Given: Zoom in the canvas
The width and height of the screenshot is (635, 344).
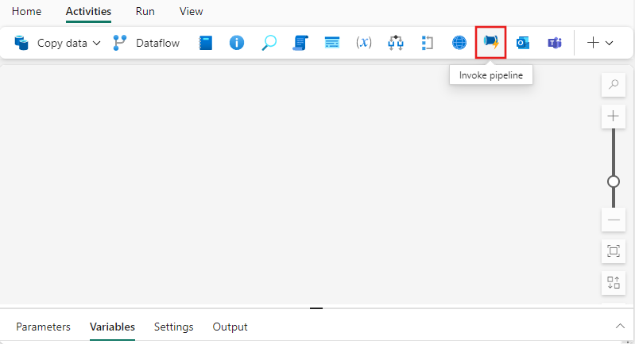Looking at the screenshot, I should click(x=614, y=117).
